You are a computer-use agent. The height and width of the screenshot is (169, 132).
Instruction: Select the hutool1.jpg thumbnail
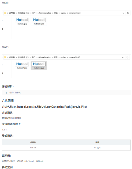pos(39,21)
